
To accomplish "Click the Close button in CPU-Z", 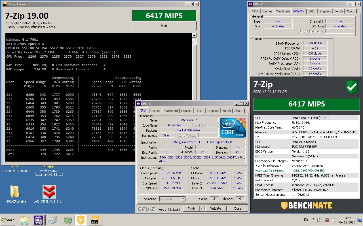I will coord(237,208).
